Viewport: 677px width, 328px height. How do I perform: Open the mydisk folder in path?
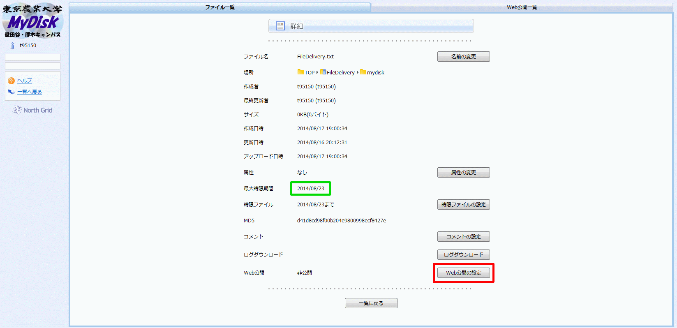tap(372, 72)
